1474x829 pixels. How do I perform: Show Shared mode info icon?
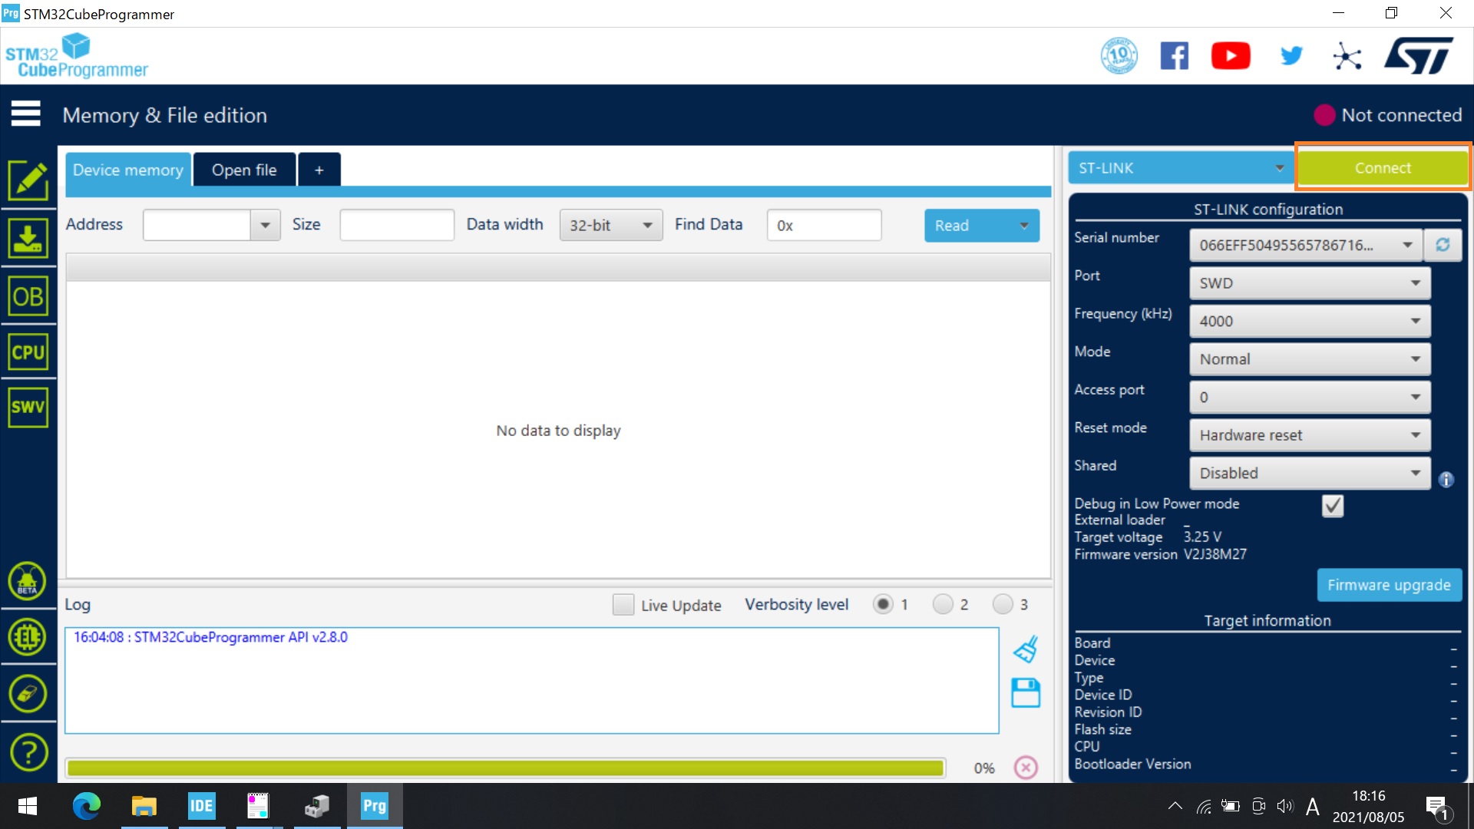(1446, 480)
